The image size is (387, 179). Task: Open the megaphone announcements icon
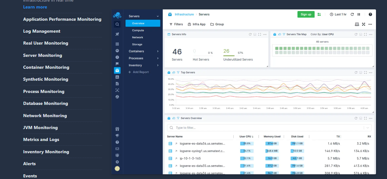[x=117, y=135]
